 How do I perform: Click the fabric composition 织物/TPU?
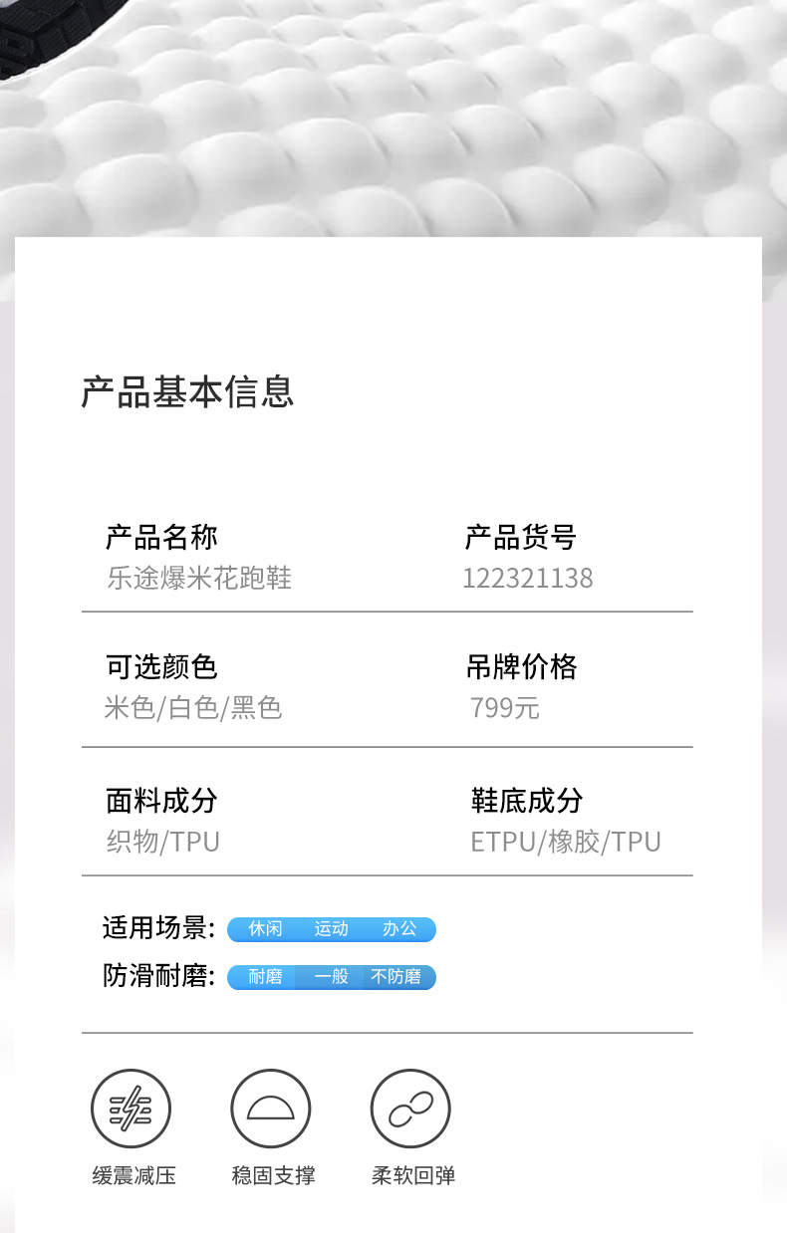tap(162, 842)
